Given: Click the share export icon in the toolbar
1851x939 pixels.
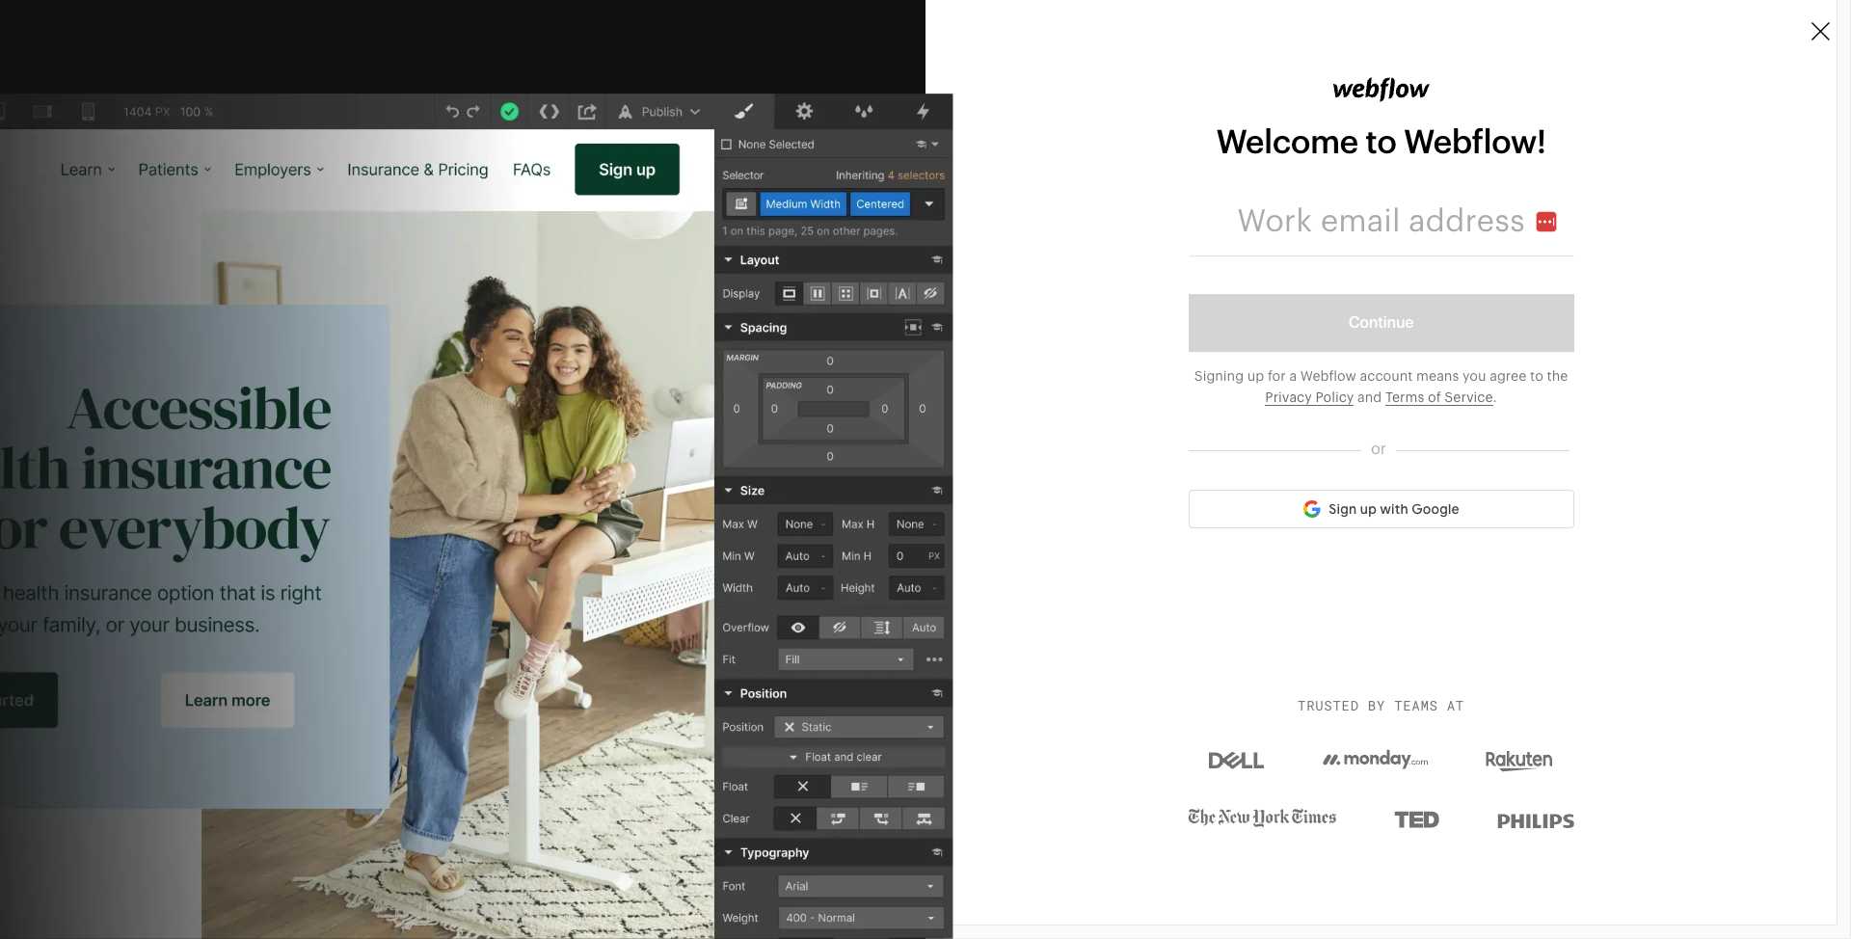Looking at the screenshot, I should click(587, 112).
